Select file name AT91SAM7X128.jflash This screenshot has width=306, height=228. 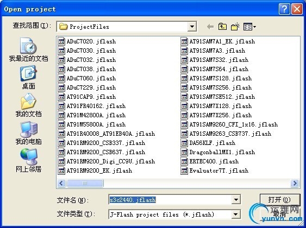pyautogui.click(x=221, y=106)
